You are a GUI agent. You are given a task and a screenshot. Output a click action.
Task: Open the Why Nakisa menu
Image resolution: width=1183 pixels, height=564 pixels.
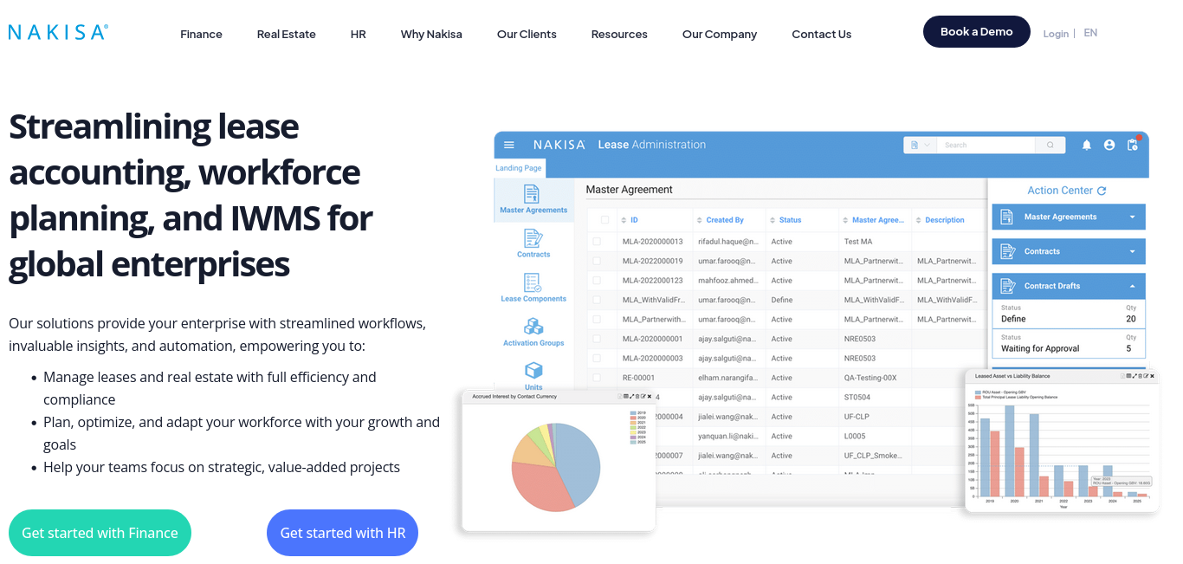click(431, 35)
